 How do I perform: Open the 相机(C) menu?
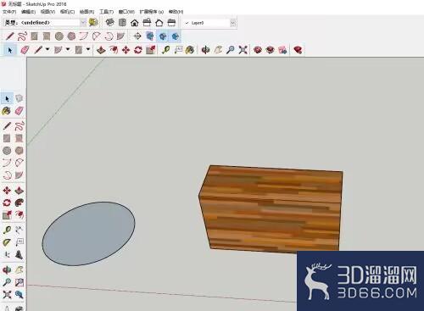click(67, 12)
